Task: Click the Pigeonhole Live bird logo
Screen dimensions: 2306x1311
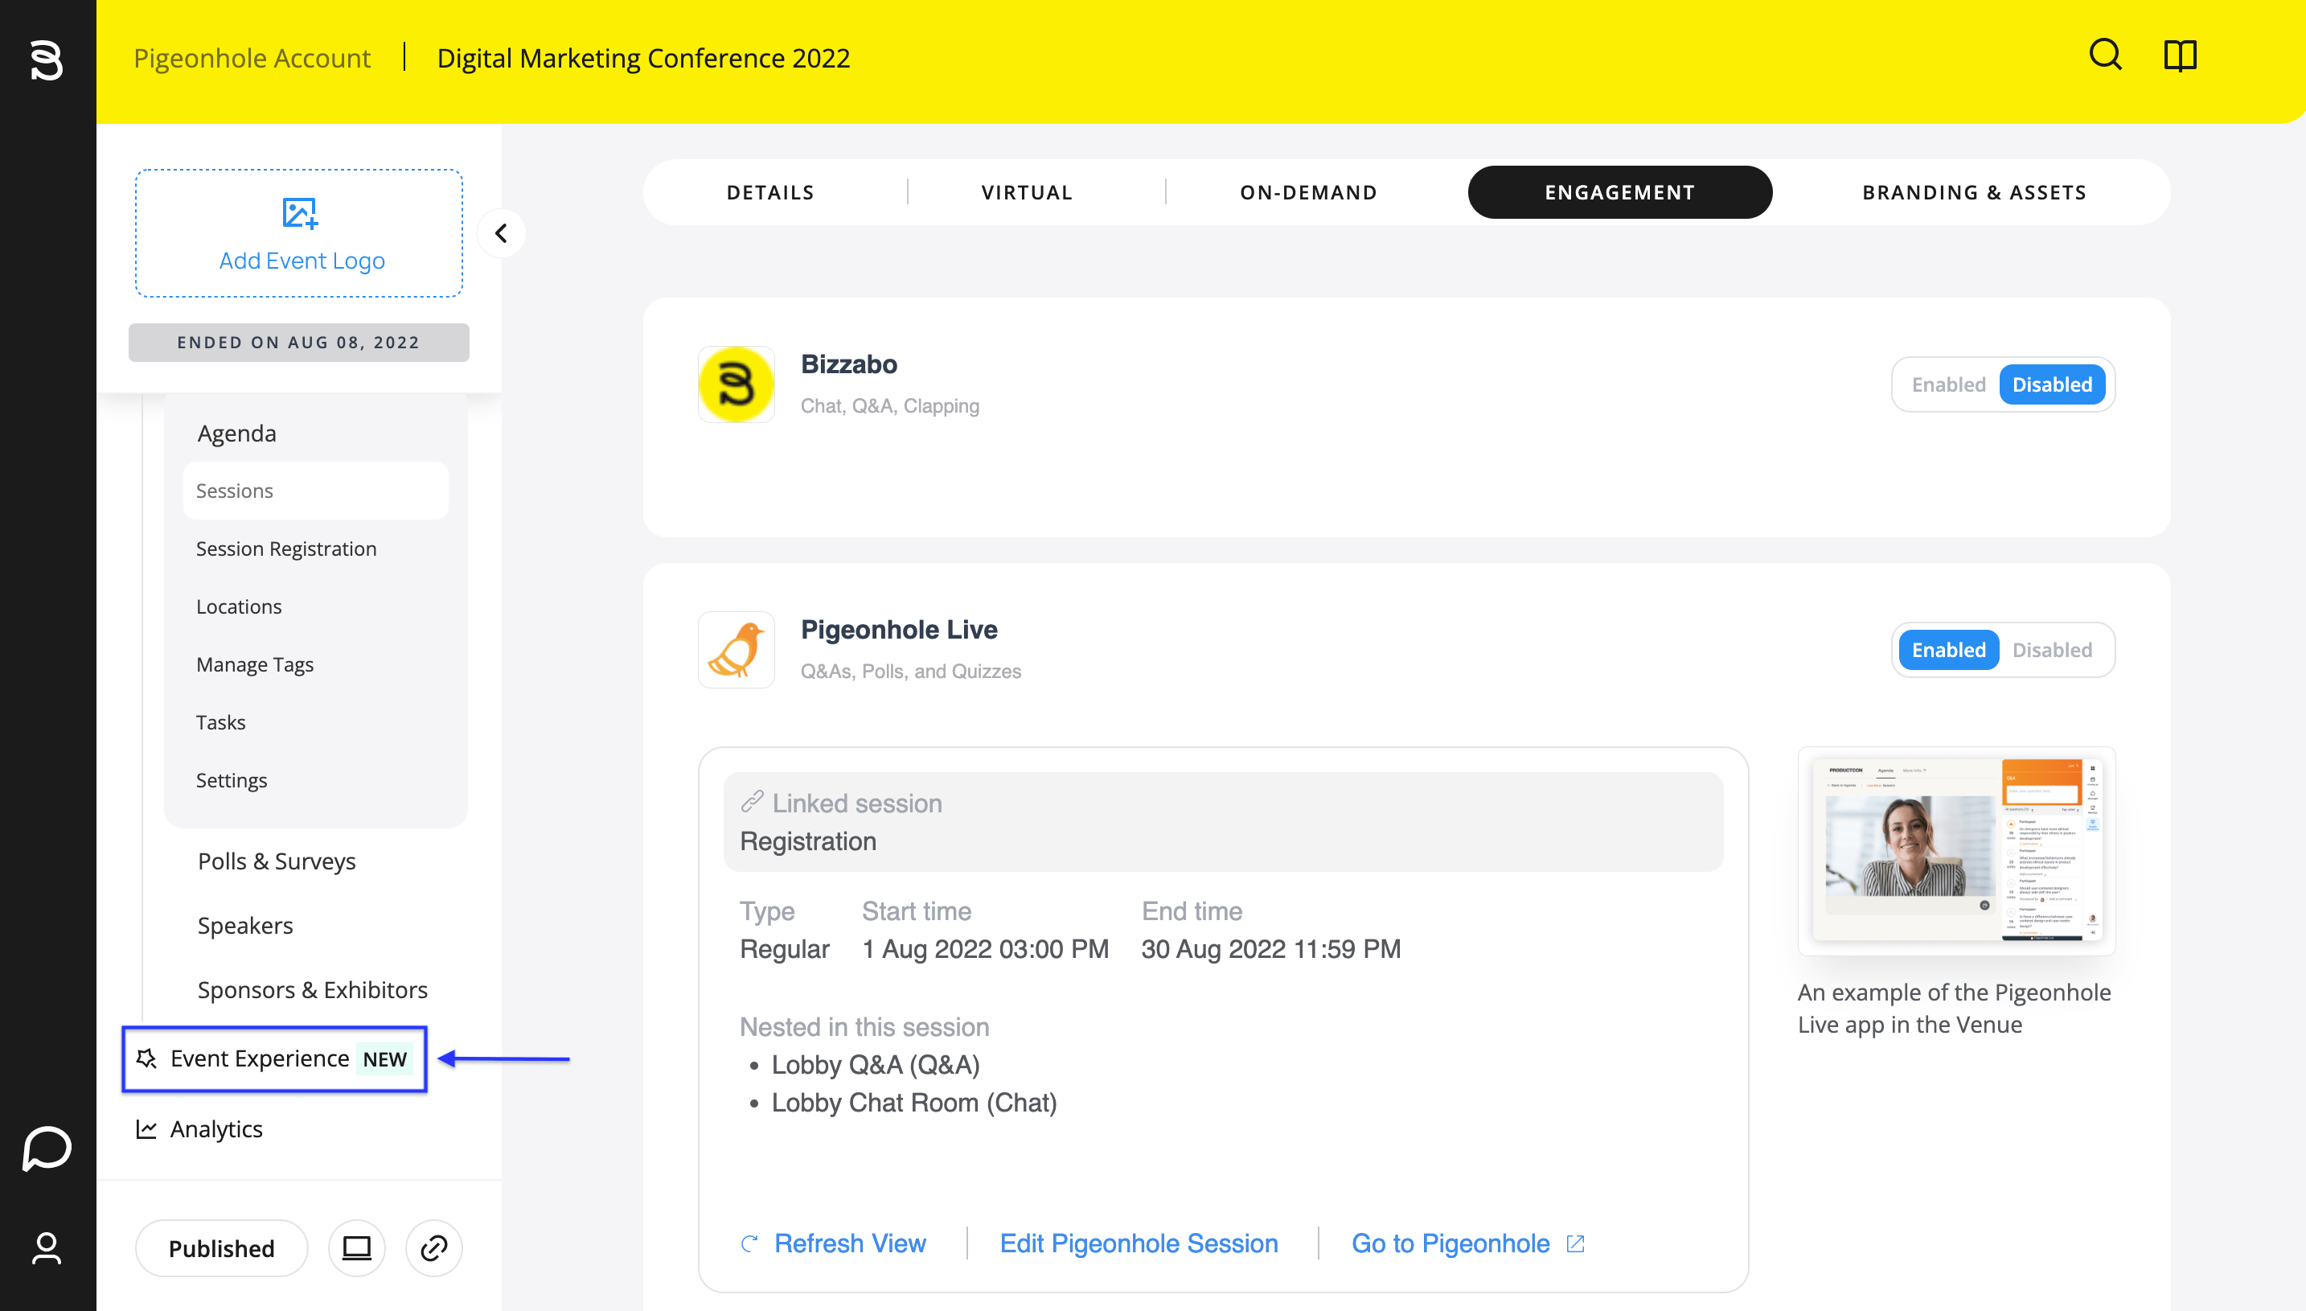Action: 736,649
